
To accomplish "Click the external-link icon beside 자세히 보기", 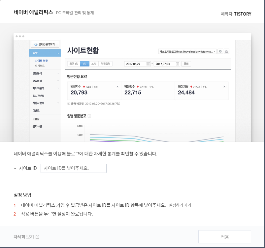I will pyautogui.click(x=38, y=237).
